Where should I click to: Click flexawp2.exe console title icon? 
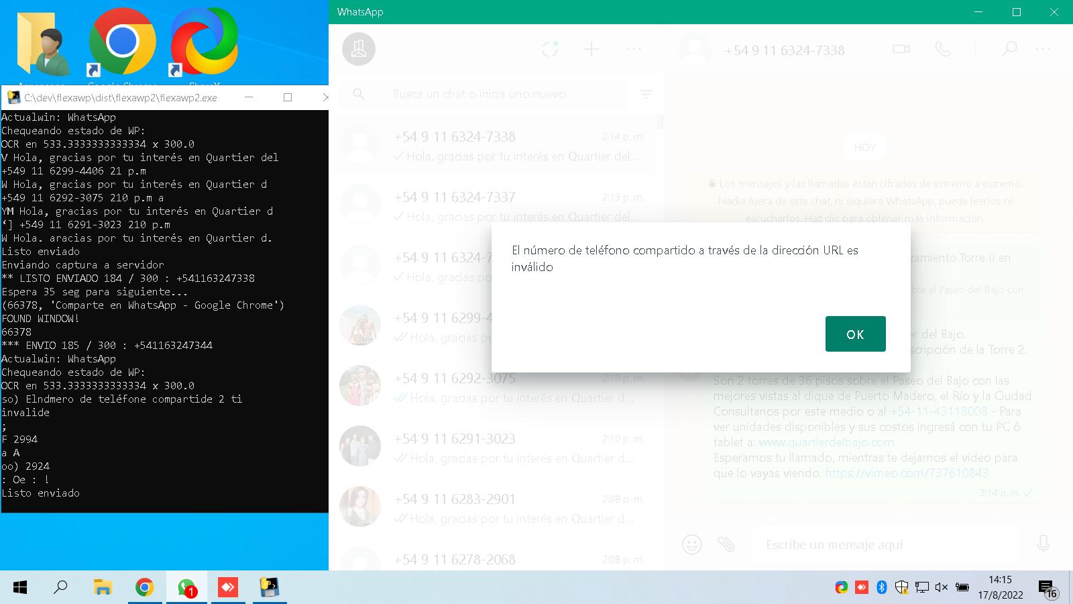[13, 97]
